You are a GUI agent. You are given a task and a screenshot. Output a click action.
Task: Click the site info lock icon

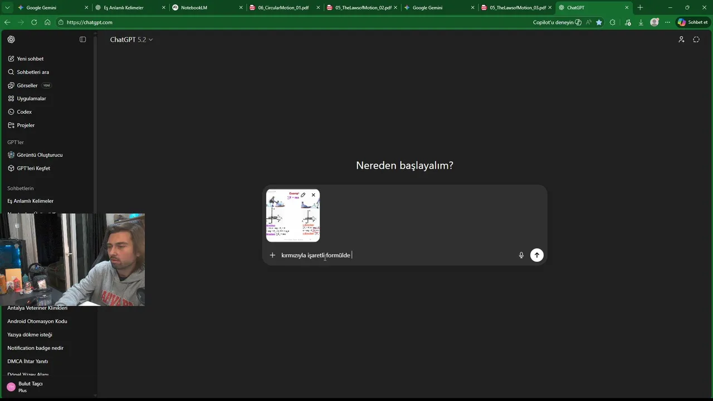[x=61, y=22]
